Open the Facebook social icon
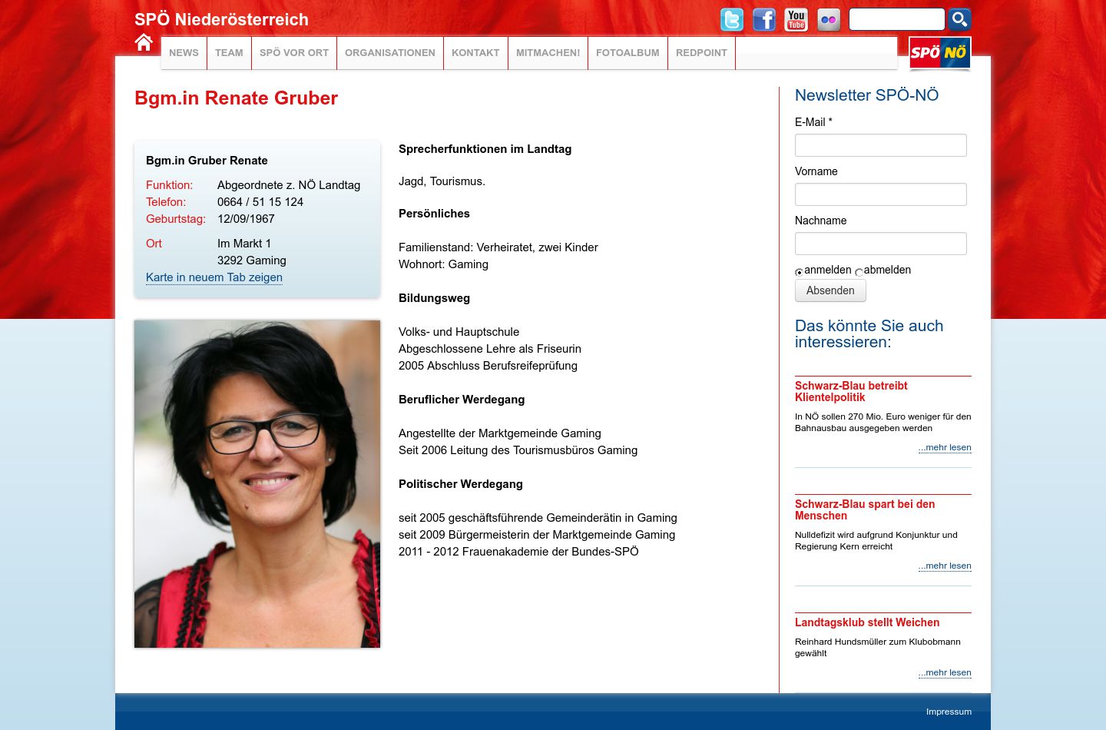Viewport: 1106px width, 730px height. pos(764,19)
